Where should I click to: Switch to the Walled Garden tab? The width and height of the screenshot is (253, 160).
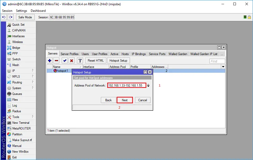tap(178, 54)
